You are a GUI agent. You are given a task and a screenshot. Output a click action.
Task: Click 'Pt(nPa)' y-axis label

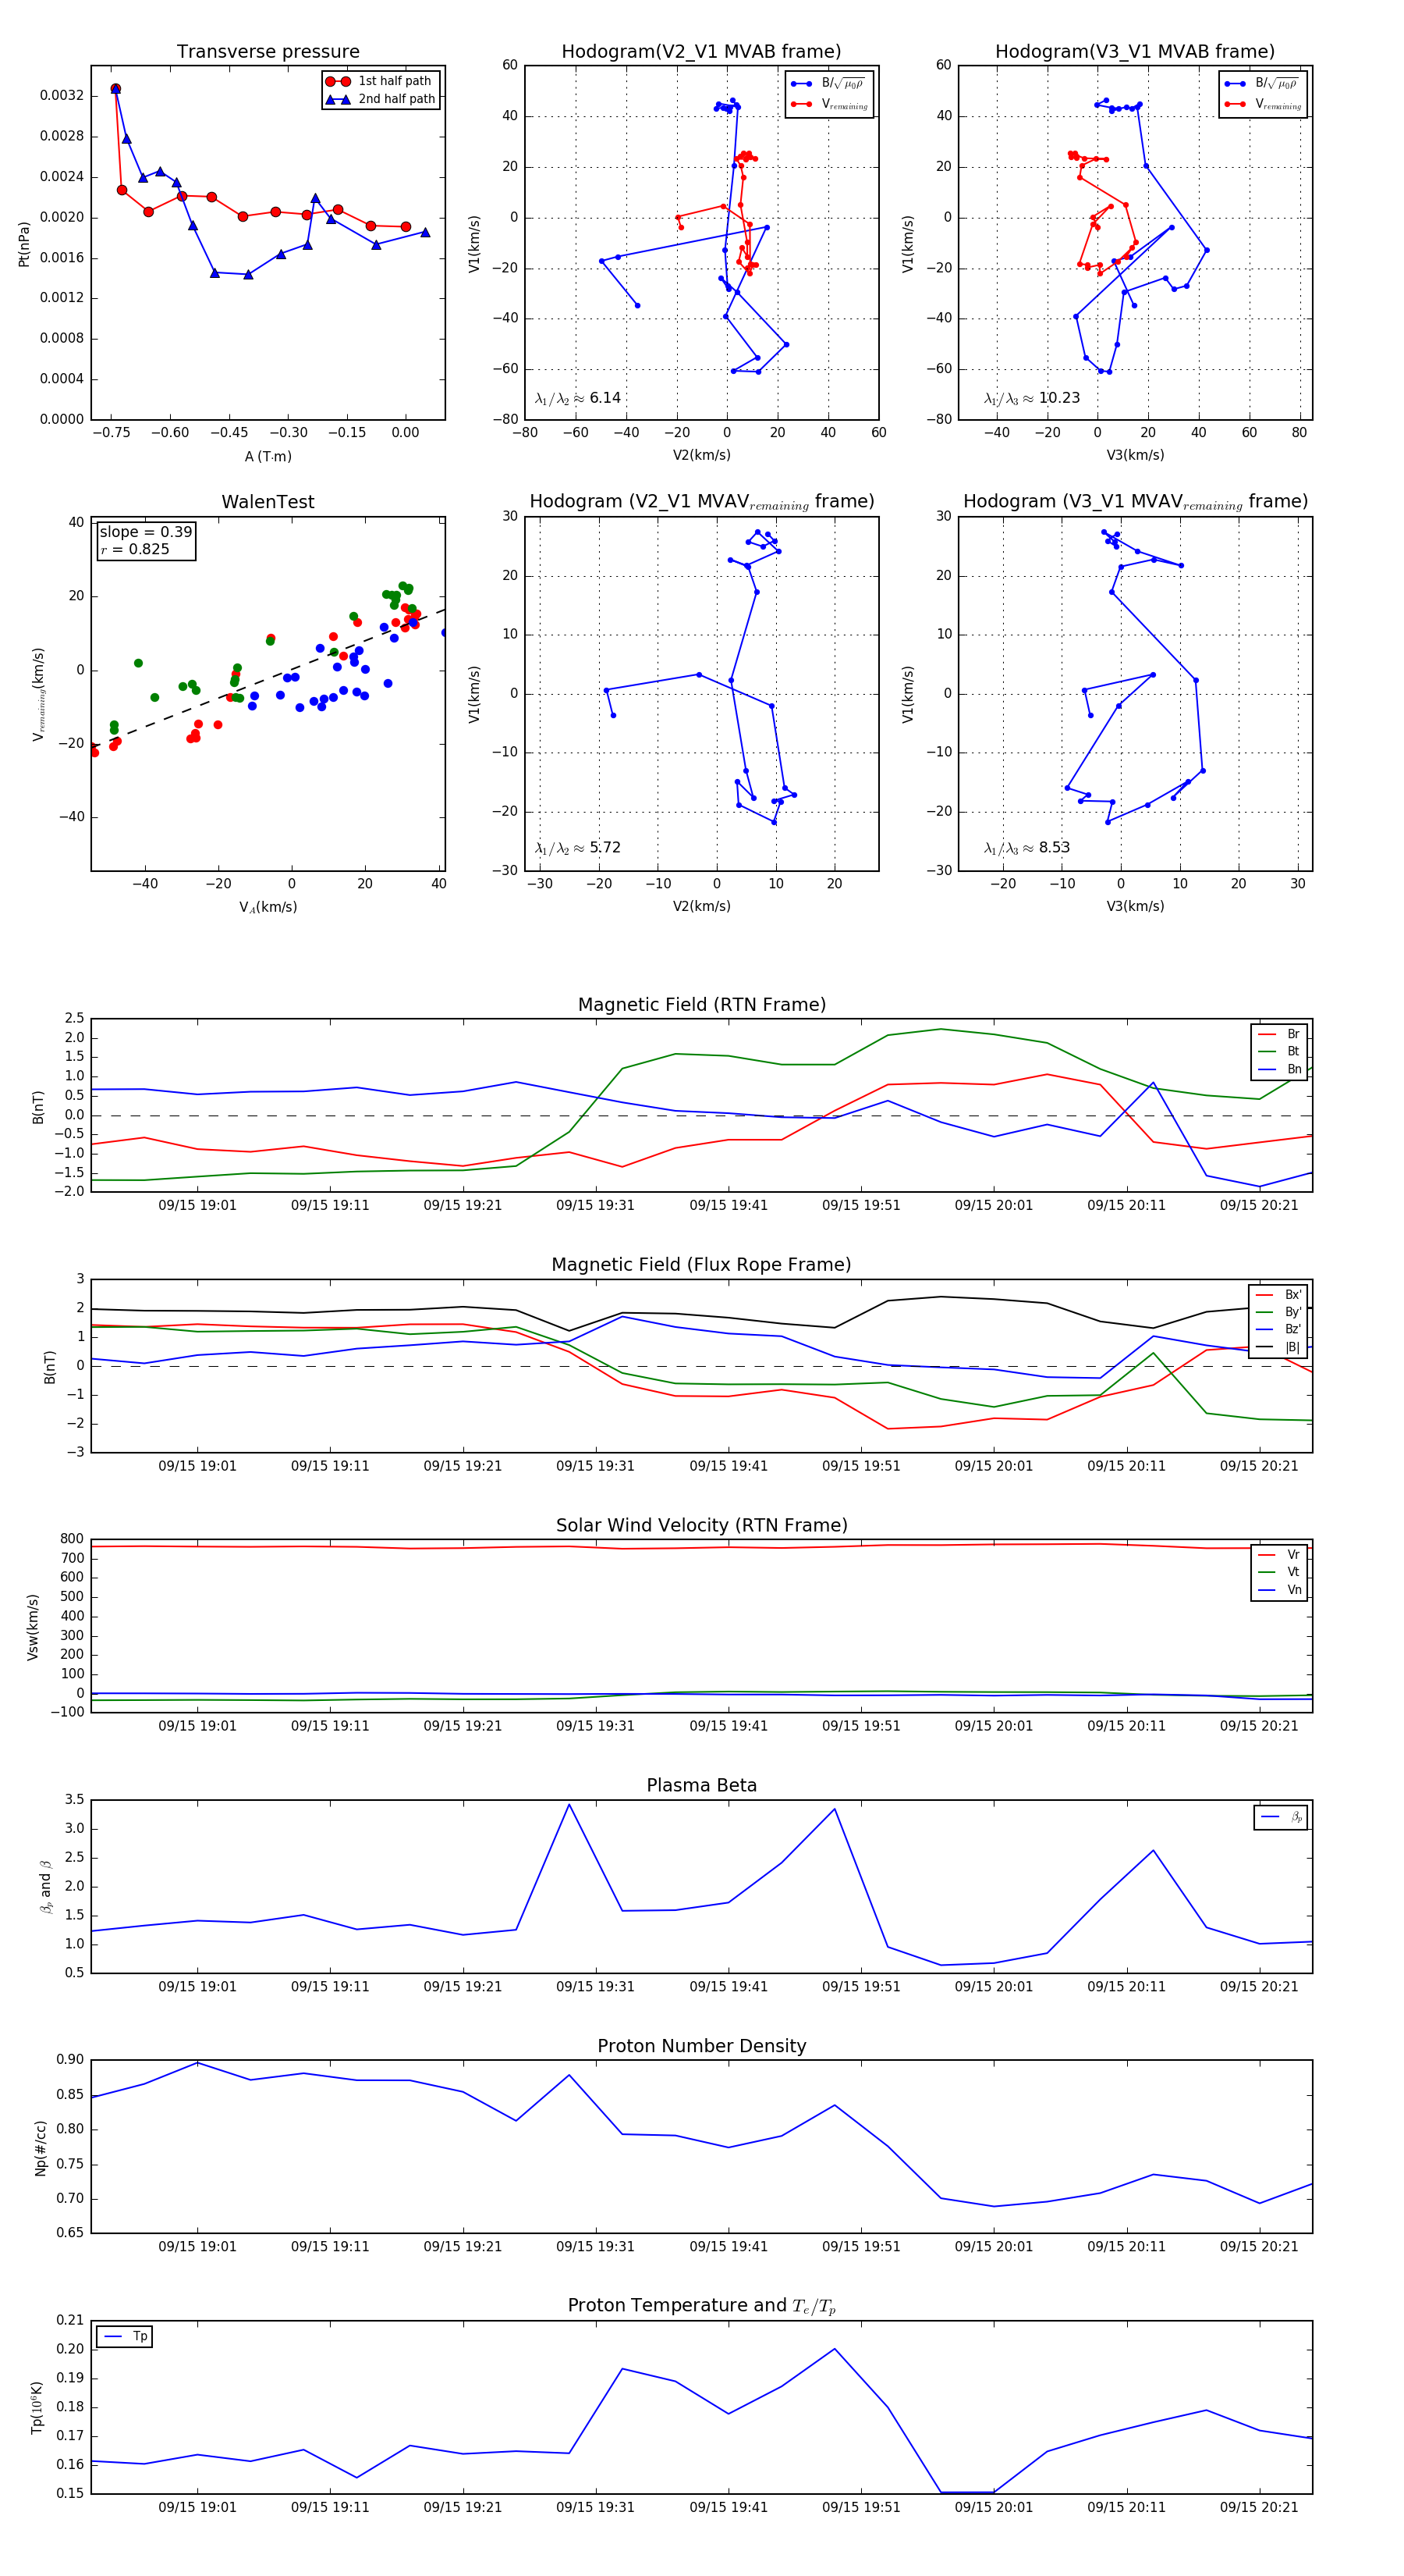click(24, 243)
